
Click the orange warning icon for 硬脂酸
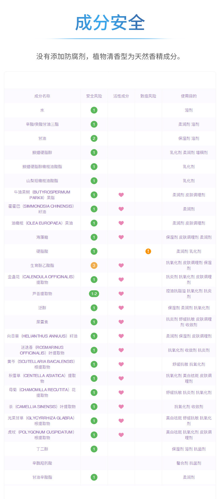point(148,251)
